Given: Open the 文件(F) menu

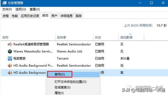Looking at the screenshot, I should pos(7,9).
